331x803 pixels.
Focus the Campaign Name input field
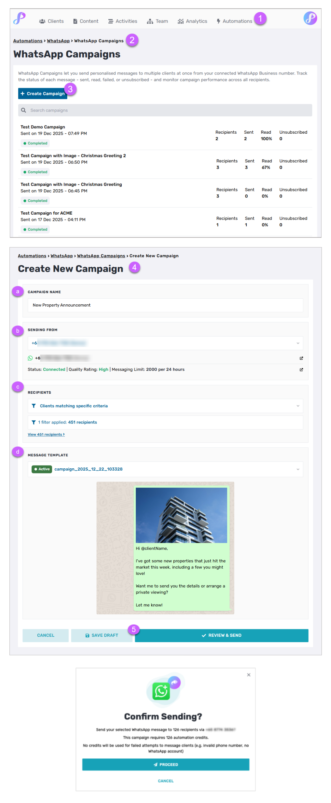(x=165, y=305)
